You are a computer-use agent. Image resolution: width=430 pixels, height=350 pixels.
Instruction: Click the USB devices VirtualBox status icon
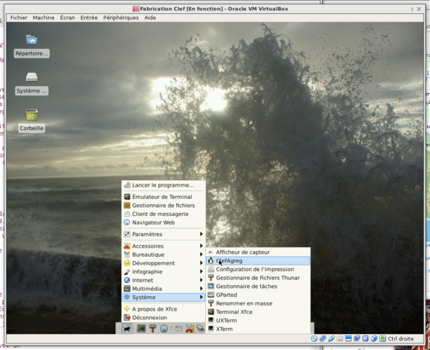pyautogui.click(x=331, y=338)
